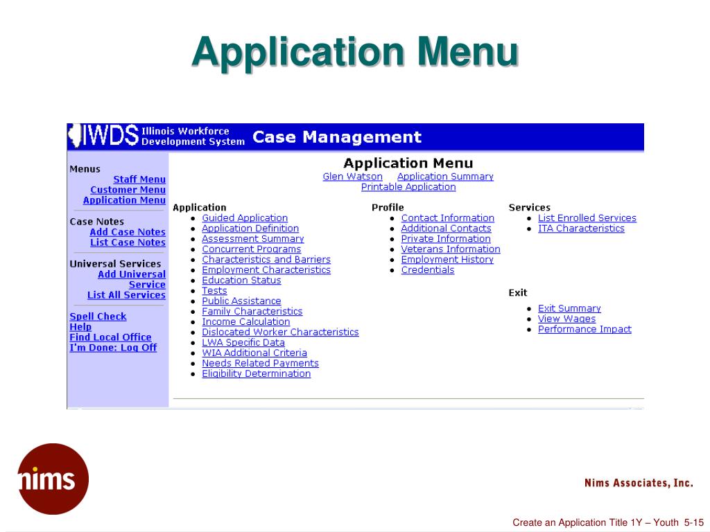View Veterans Information
This screenshot has width=710, height=532.
(x=451, y=249)
